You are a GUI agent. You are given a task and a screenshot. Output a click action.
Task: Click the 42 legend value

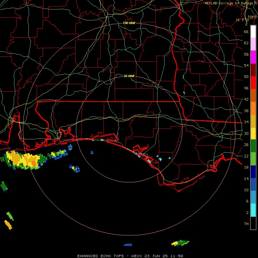246,99
